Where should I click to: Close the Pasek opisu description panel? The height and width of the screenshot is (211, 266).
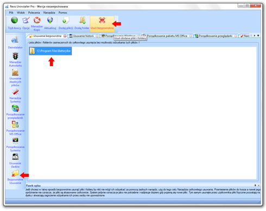(x=258, y=186)
